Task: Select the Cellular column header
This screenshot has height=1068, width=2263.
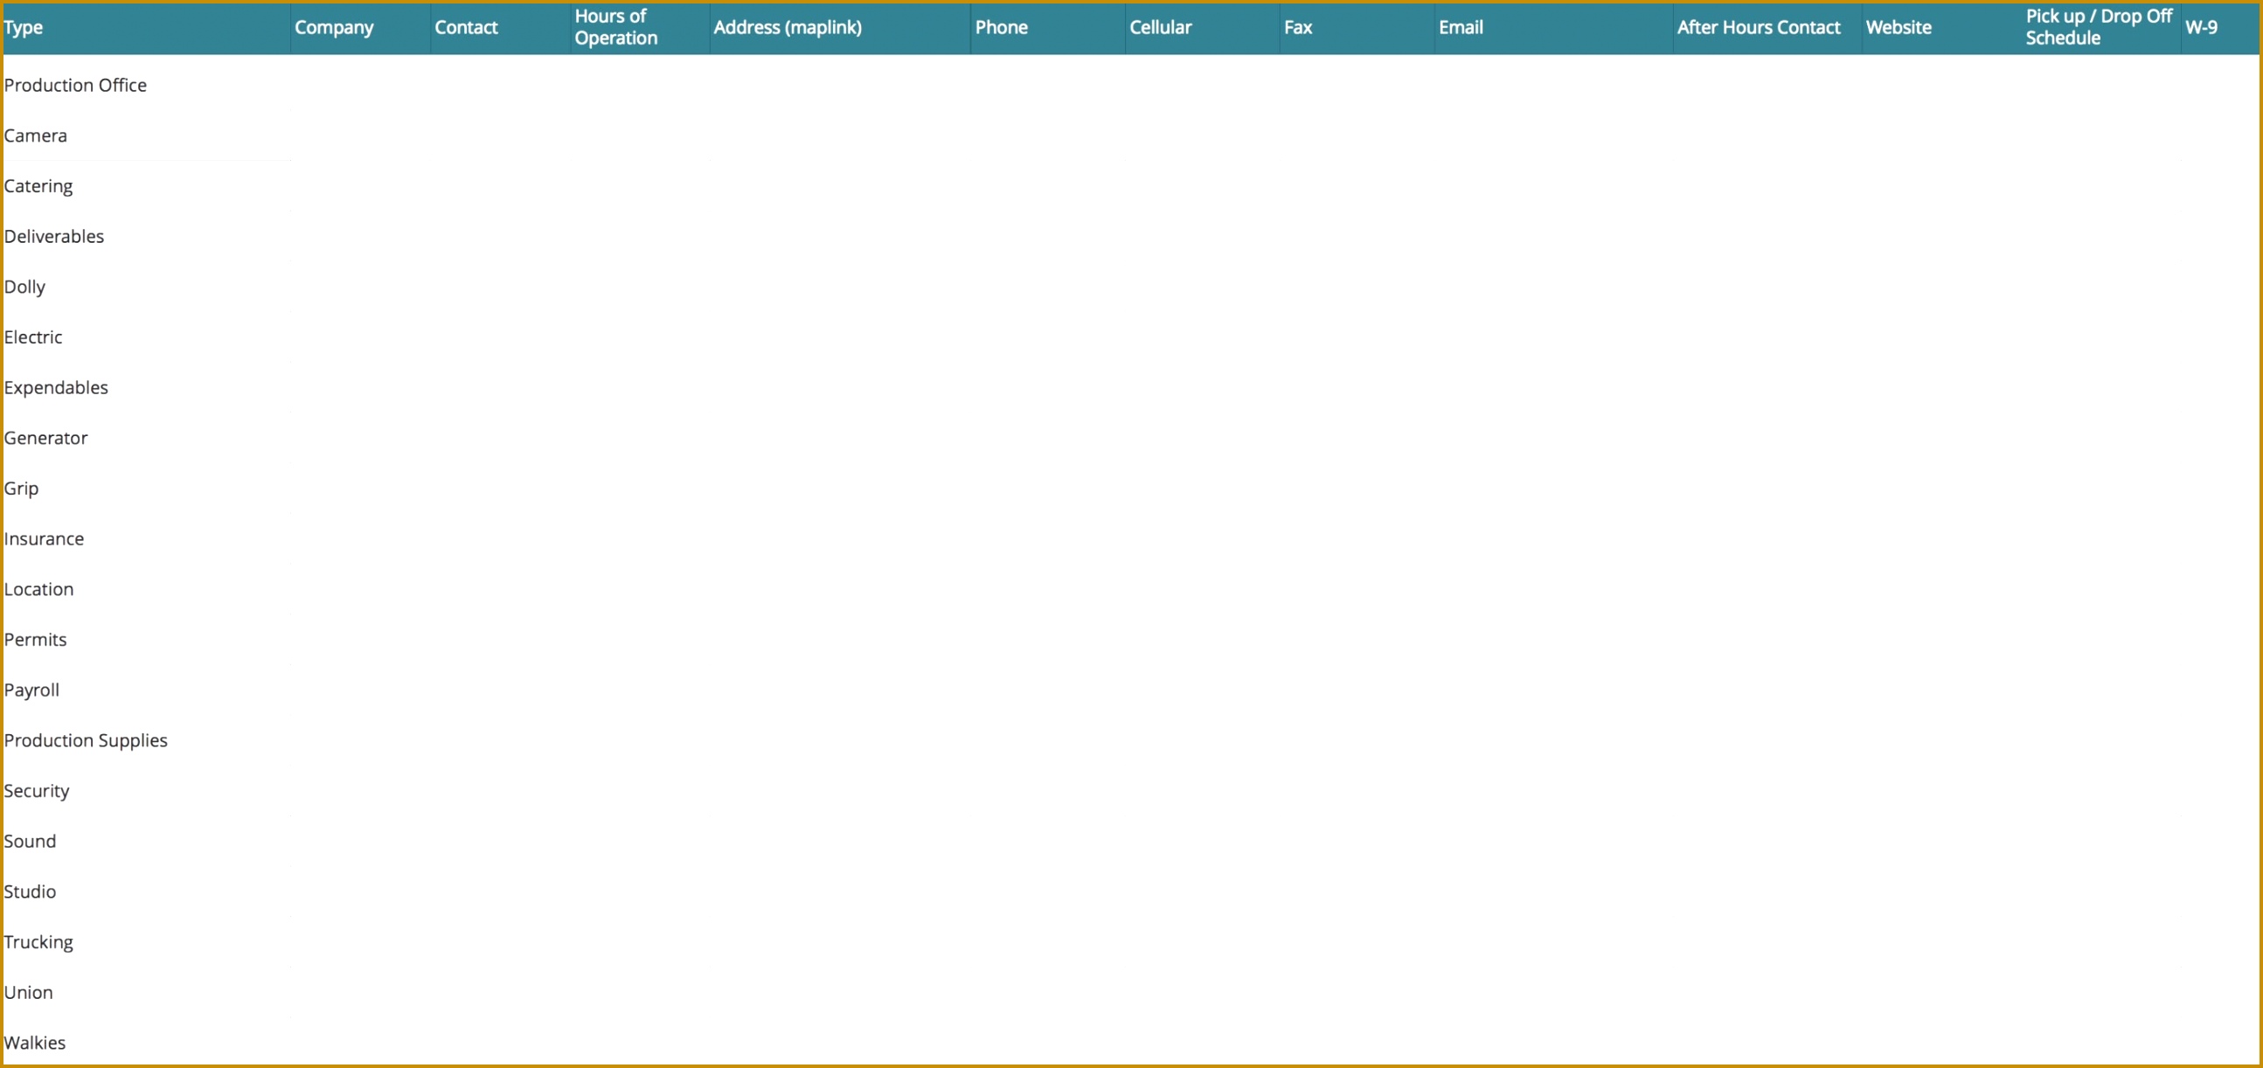Action: [1161, 27]
